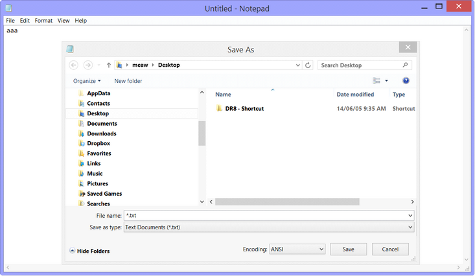The image size is (475, 276).
Task: Select the DR8 - Shortcut folder
Action: [244, 109]
